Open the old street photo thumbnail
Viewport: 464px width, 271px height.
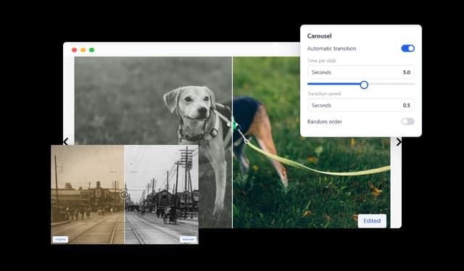pyautogui.click(x=125, y=194)
